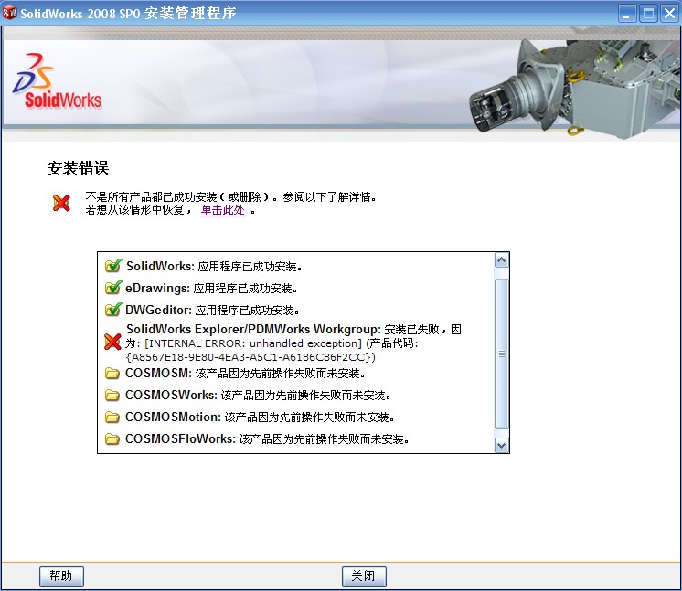Screen dimensions: 682x591
Task: Select the COSMOSWorks 未安装 row text
Action: coord(258,395)
